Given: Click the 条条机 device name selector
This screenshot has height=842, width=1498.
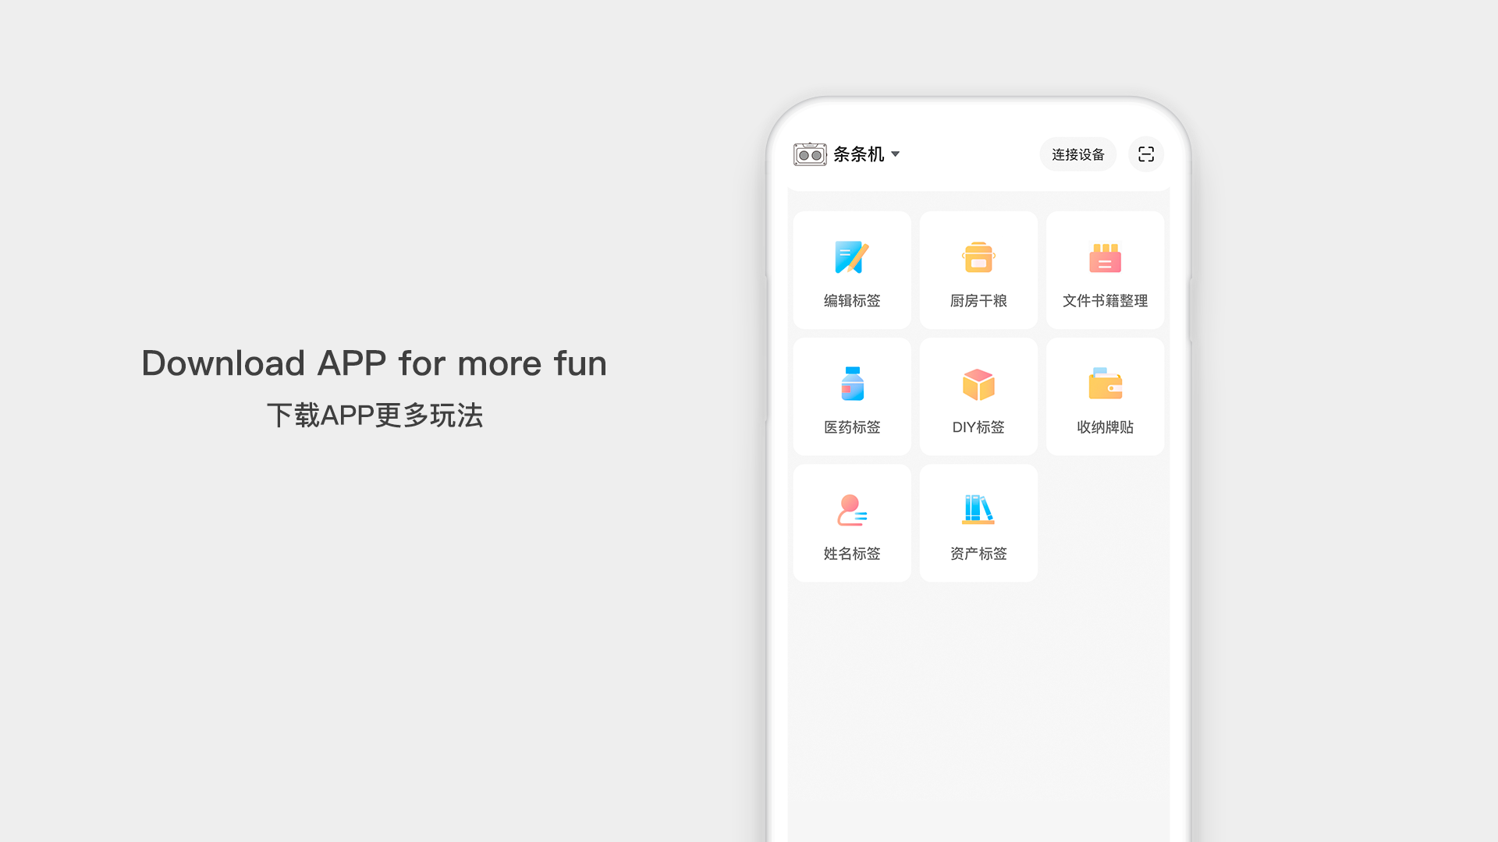Looking at the screenshot, I should pos(858,154).
